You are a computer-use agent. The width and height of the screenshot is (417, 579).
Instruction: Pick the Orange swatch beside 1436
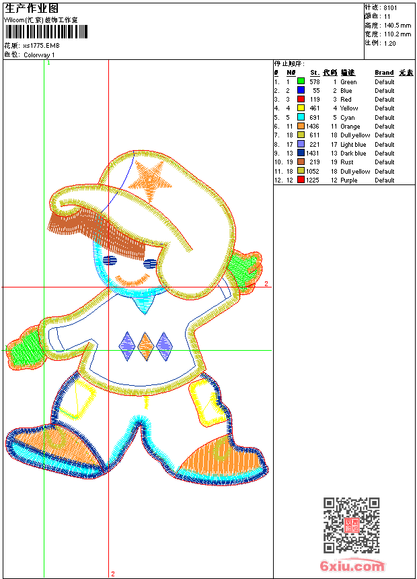[x=301, y=126]
